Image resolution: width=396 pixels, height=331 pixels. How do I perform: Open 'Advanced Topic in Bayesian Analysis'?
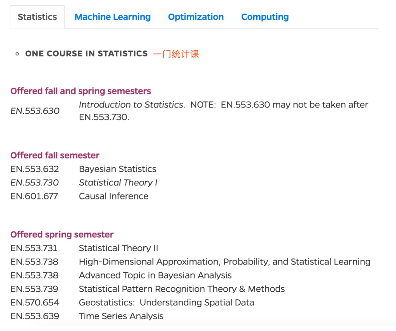[155, 275]
